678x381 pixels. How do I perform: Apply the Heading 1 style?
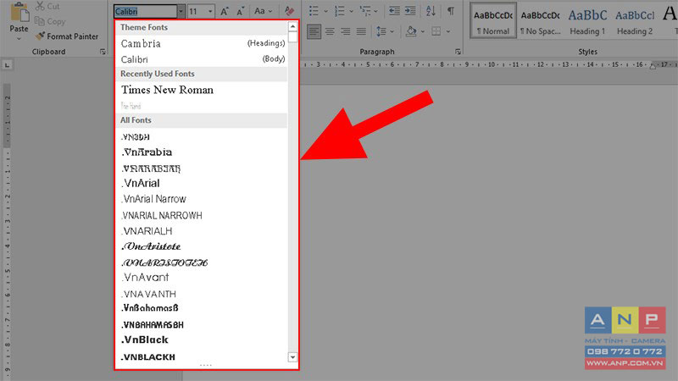click(587, 20)
